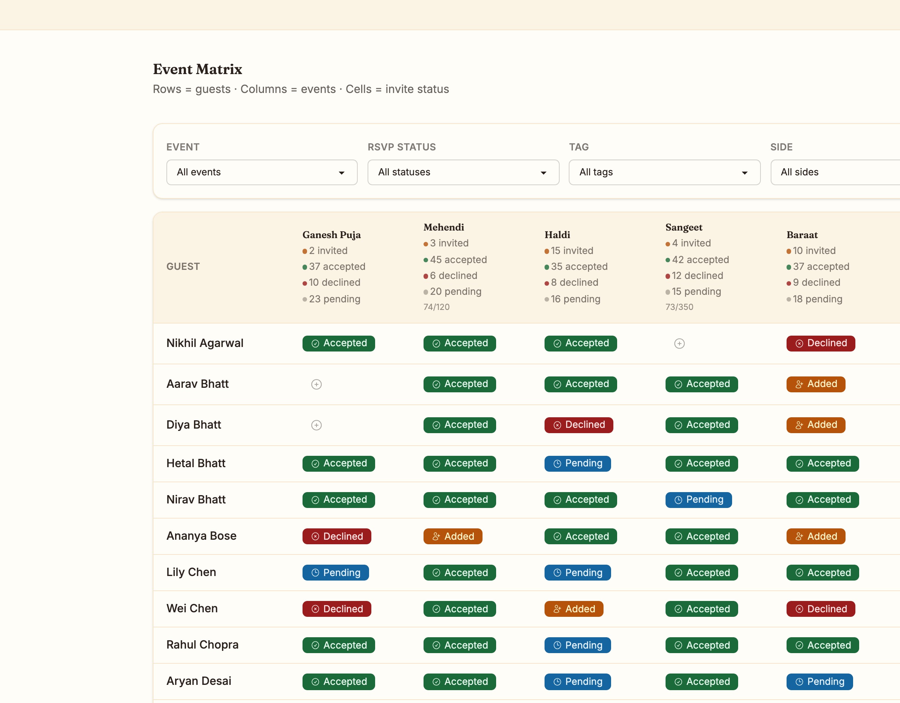900x703 pixels.
Task: Select the Baraat column header
Action: pos(802,235)
